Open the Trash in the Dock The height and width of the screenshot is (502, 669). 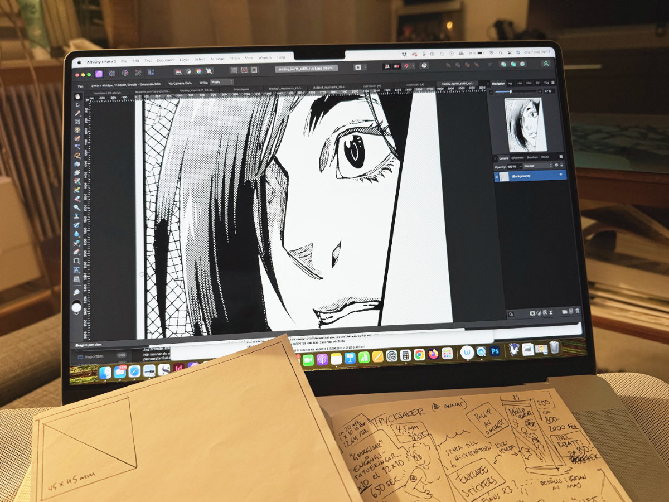tap(554, 347)
